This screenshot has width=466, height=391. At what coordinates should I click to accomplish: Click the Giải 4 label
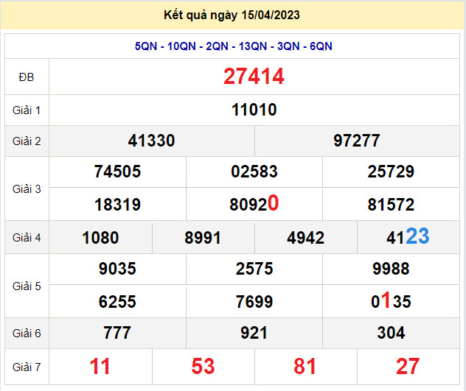[27, 238]
